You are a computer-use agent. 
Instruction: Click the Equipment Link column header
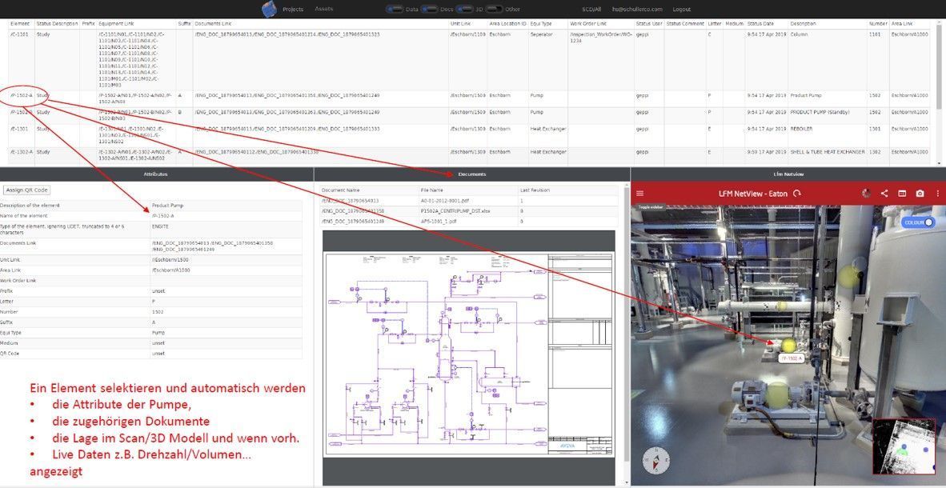[x=116, y=23]
